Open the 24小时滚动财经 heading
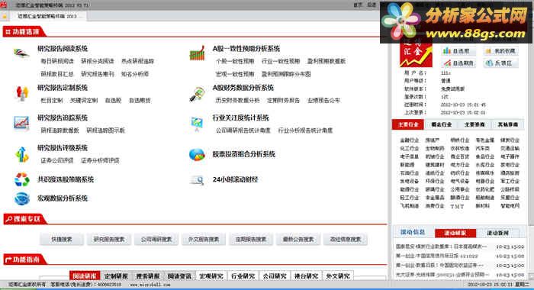 [235, 179]
